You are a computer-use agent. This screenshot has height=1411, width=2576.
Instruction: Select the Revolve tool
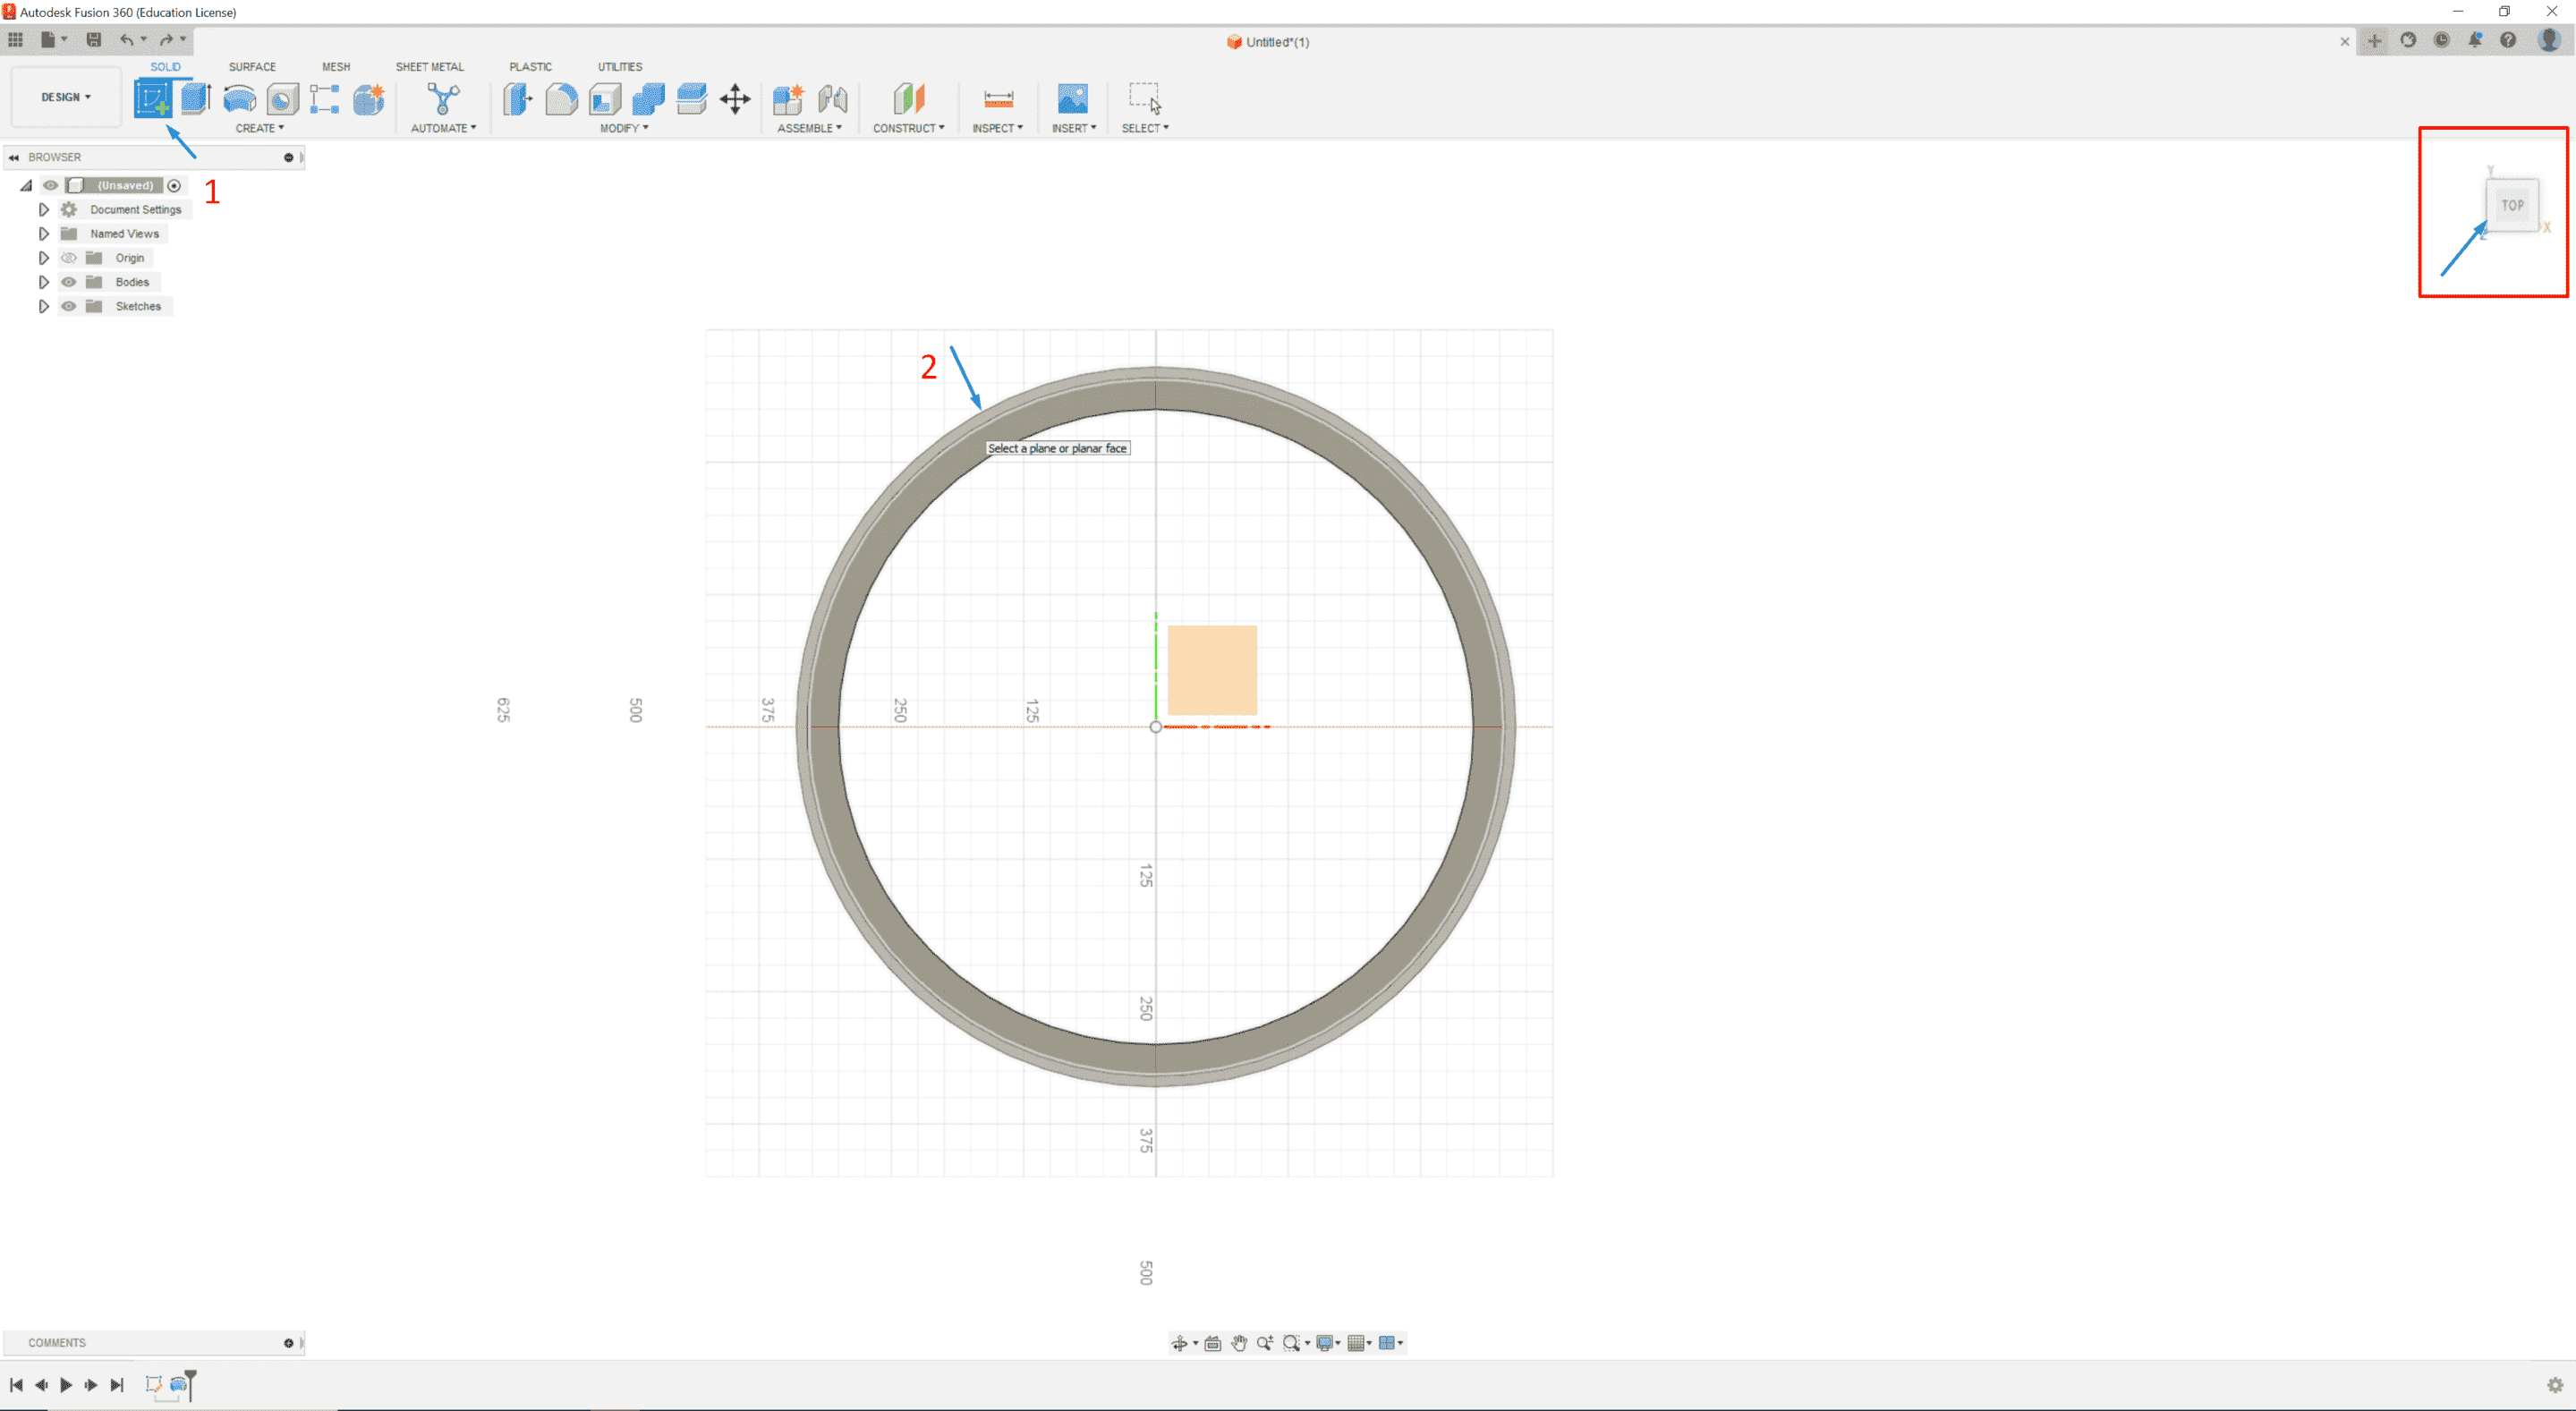239,98
